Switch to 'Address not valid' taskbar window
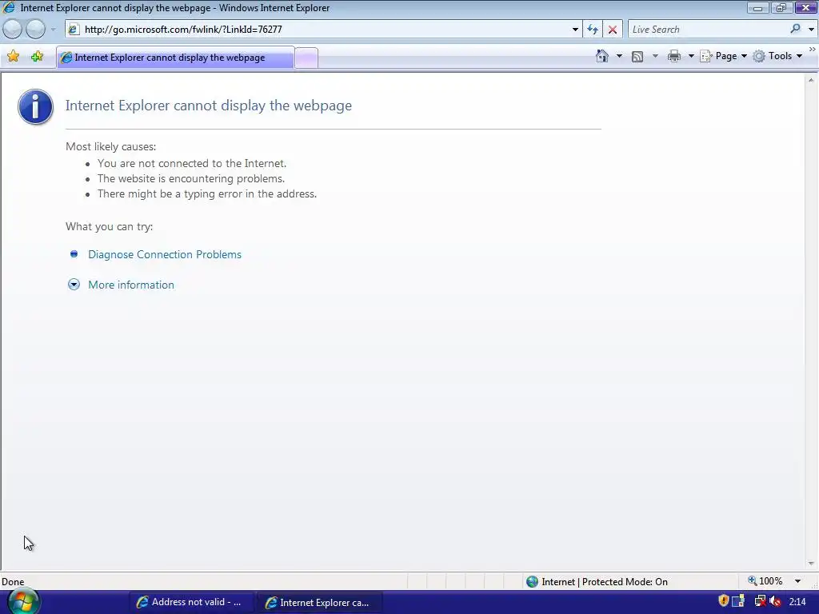 pyautogui.click(x=190, y=602)
